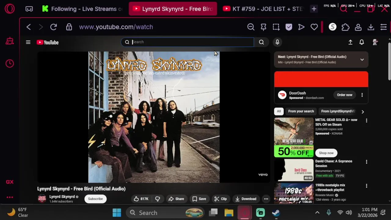Open David Chase video options menu
Image resolution: width=391 pixels, height=220 pixels.
(x=367, y=162)
